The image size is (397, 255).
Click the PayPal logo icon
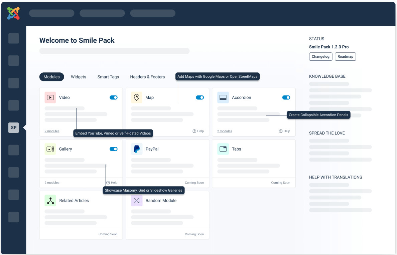click(x=136, y=149)
